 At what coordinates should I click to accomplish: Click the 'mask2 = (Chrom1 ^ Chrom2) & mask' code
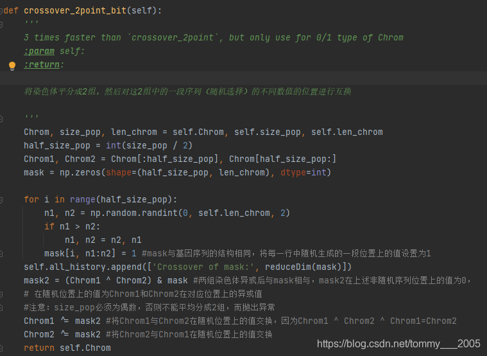click(x=106, y=280)
